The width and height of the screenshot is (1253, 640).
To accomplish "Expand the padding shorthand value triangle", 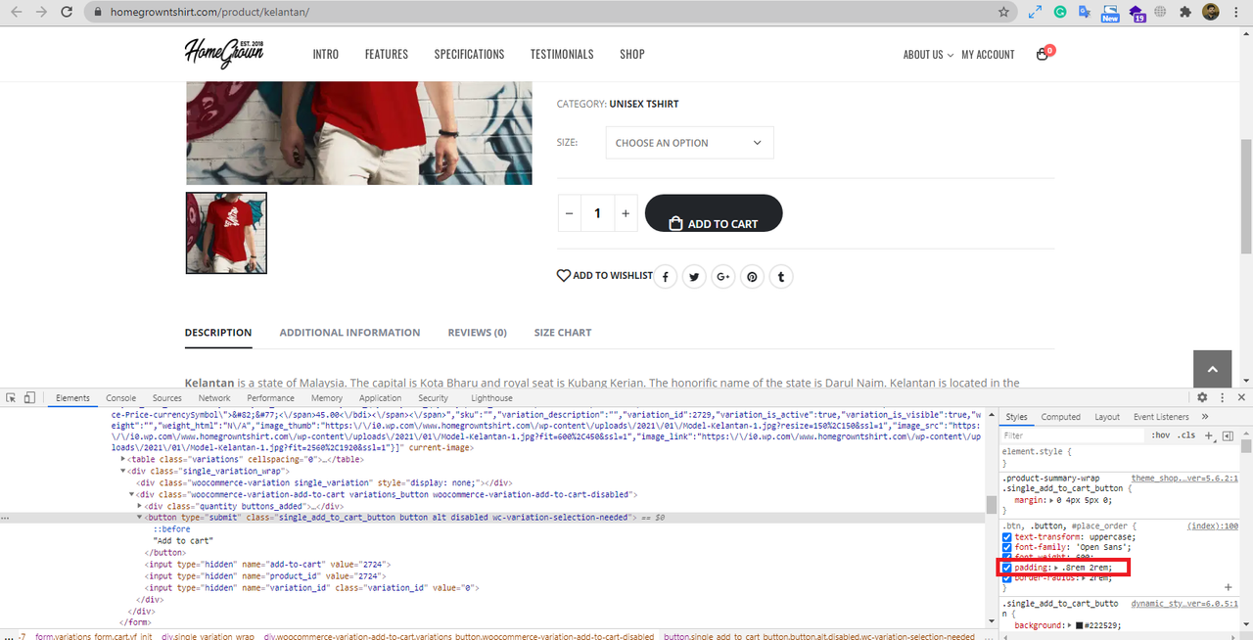I will point(1056,568).
